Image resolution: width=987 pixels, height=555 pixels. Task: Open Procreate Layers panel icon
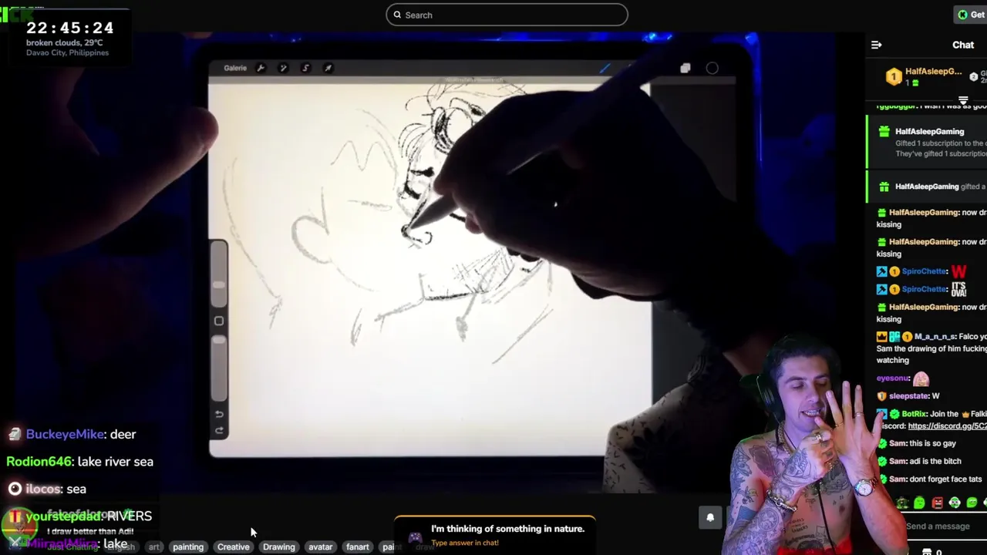[x=686, y=69]
